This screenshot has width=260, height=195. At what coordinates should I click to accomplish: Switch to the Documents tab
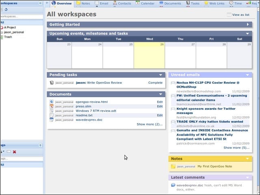coord(170,3)
